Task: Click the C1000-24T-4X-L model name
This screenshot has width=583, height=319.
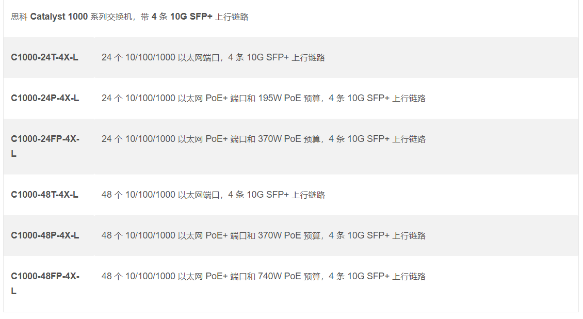Action: [44, 57]
